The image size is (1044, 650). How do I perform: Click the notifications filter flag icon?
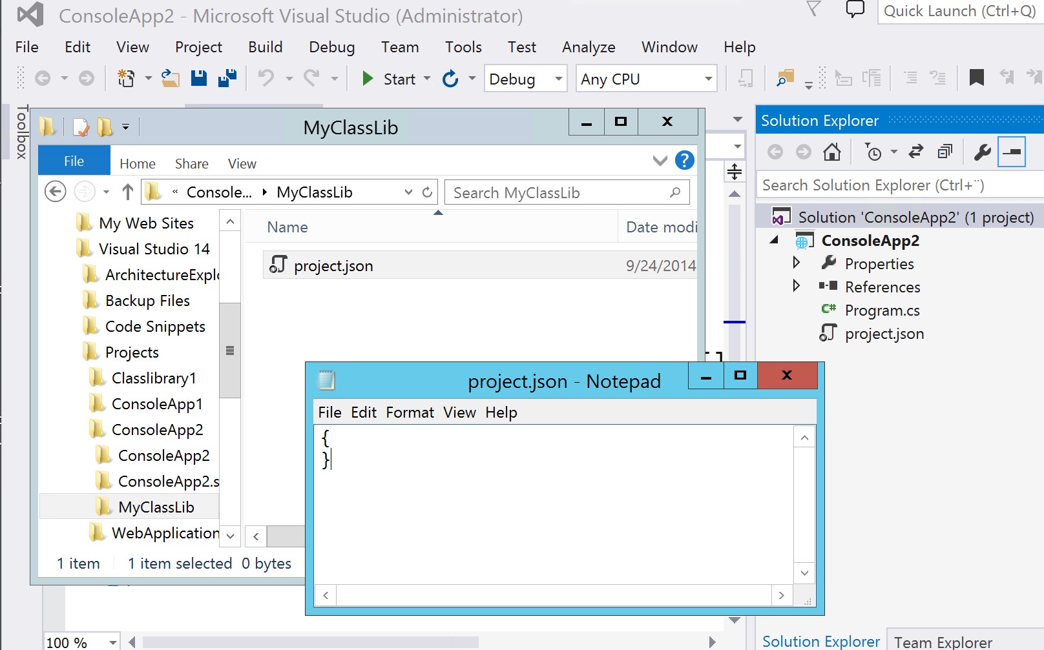(x=814, y=9)
